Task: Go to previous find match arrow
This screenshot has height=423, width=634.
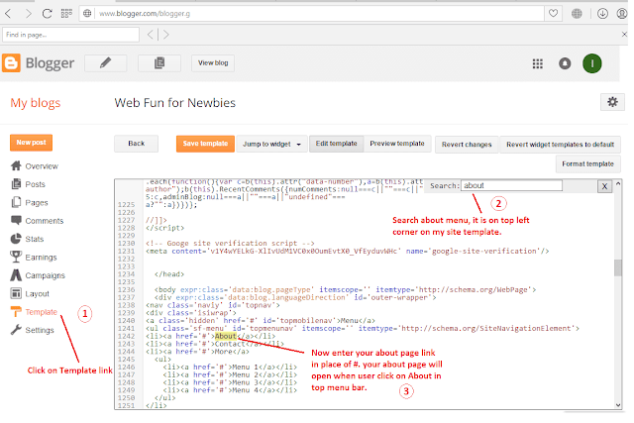Action: coord(151,35)
